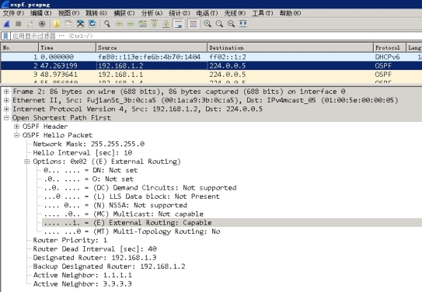Collapse the OSPF Hello Packet node
422x292 pixels.
click(x=16, y=135)
